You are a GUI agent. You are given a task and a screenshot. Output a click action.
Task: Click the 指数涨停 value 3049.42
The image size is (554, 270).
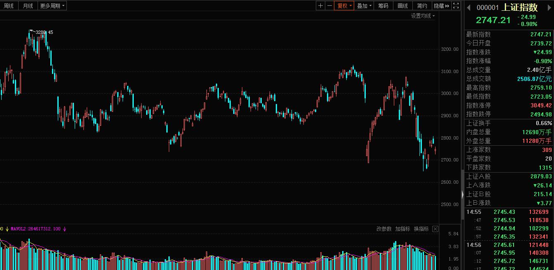coord(541,105)
